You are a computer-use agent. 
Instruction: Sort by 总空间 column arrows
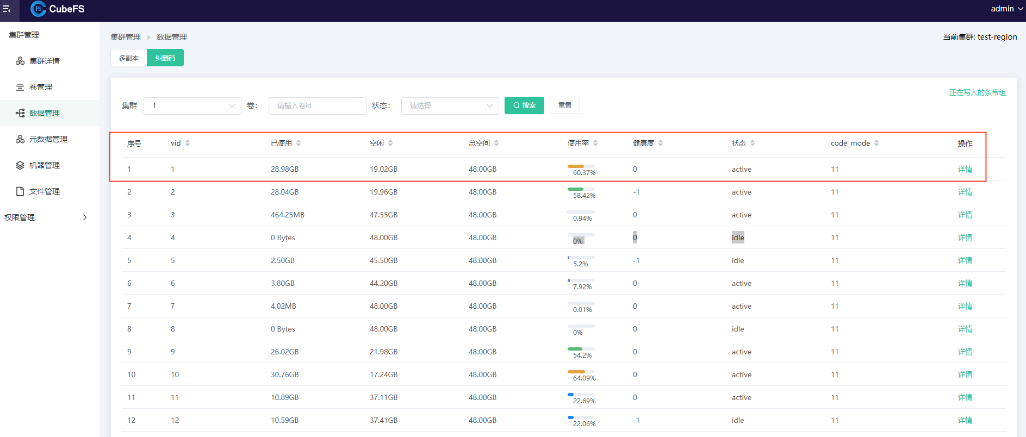click(x=496, y=143)
